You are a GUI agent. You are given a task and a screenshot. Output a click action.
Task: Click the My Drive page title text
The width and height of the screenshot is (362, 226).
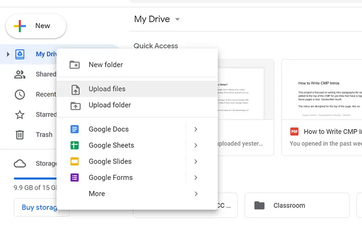[x=152, y=19]
